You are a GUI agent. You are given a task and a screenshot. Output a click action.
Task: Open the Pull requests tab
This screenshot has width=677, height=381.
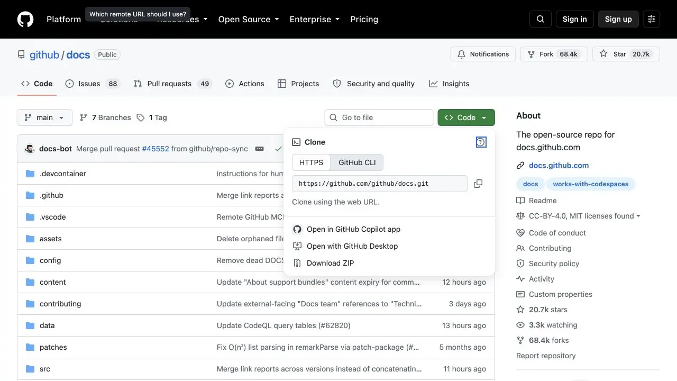(172, 84)
